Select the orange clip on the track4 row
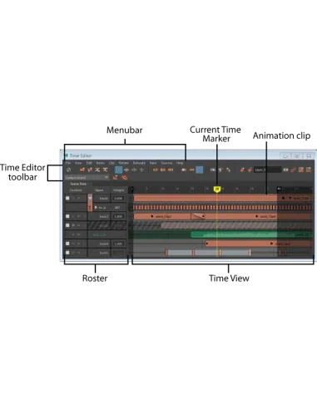The height and width of the screenshot is (409, 317). tap(258, 244)
